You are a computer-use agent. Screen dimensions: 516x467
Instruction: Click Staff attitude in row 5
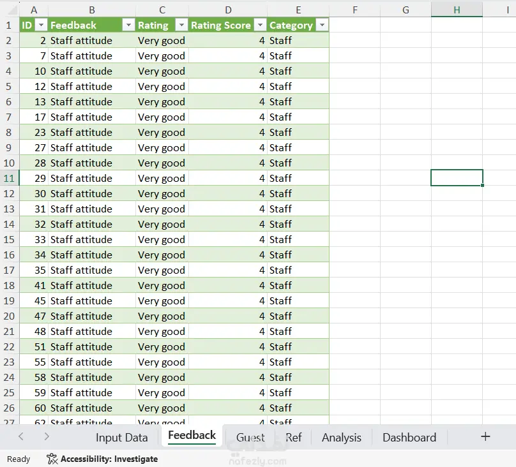pyautogui.click(x=81, y=86)
